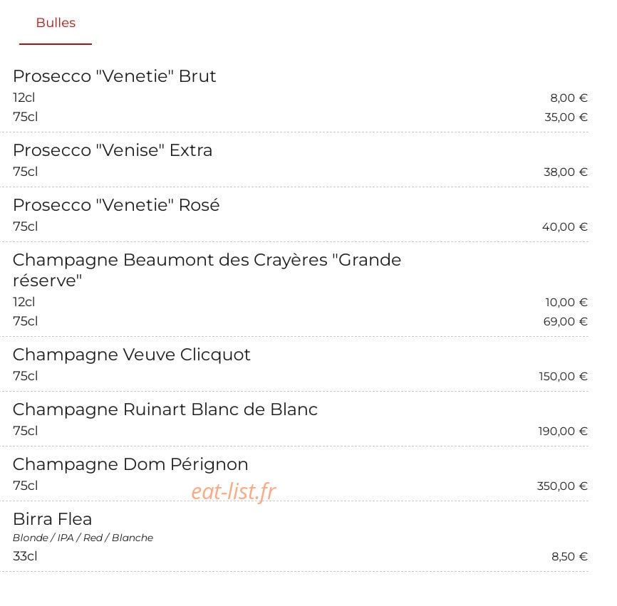Screen dimensions: 617x606
Task: Select the 38,00 € price
Action: click(566, 172)
